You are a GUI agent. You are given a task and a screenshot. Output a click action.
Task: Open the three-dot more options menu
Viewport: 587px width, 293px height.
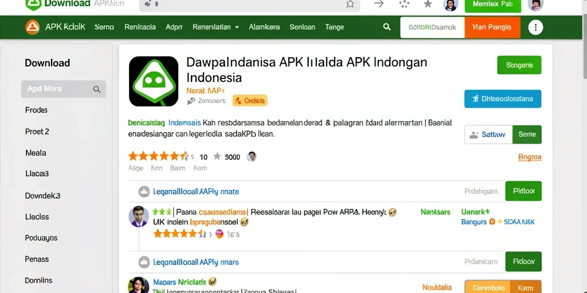pyautogui.click(x=535, y=27)
